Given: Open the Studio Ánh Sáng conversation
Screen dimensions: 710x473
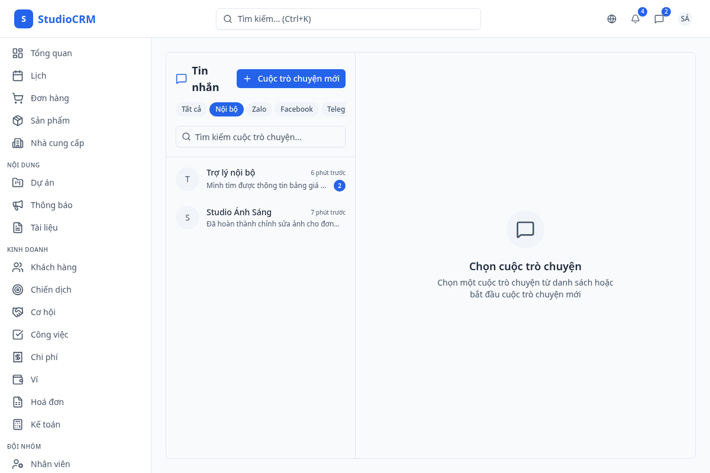Looking at the screenshot, I should tap(260, 218).
